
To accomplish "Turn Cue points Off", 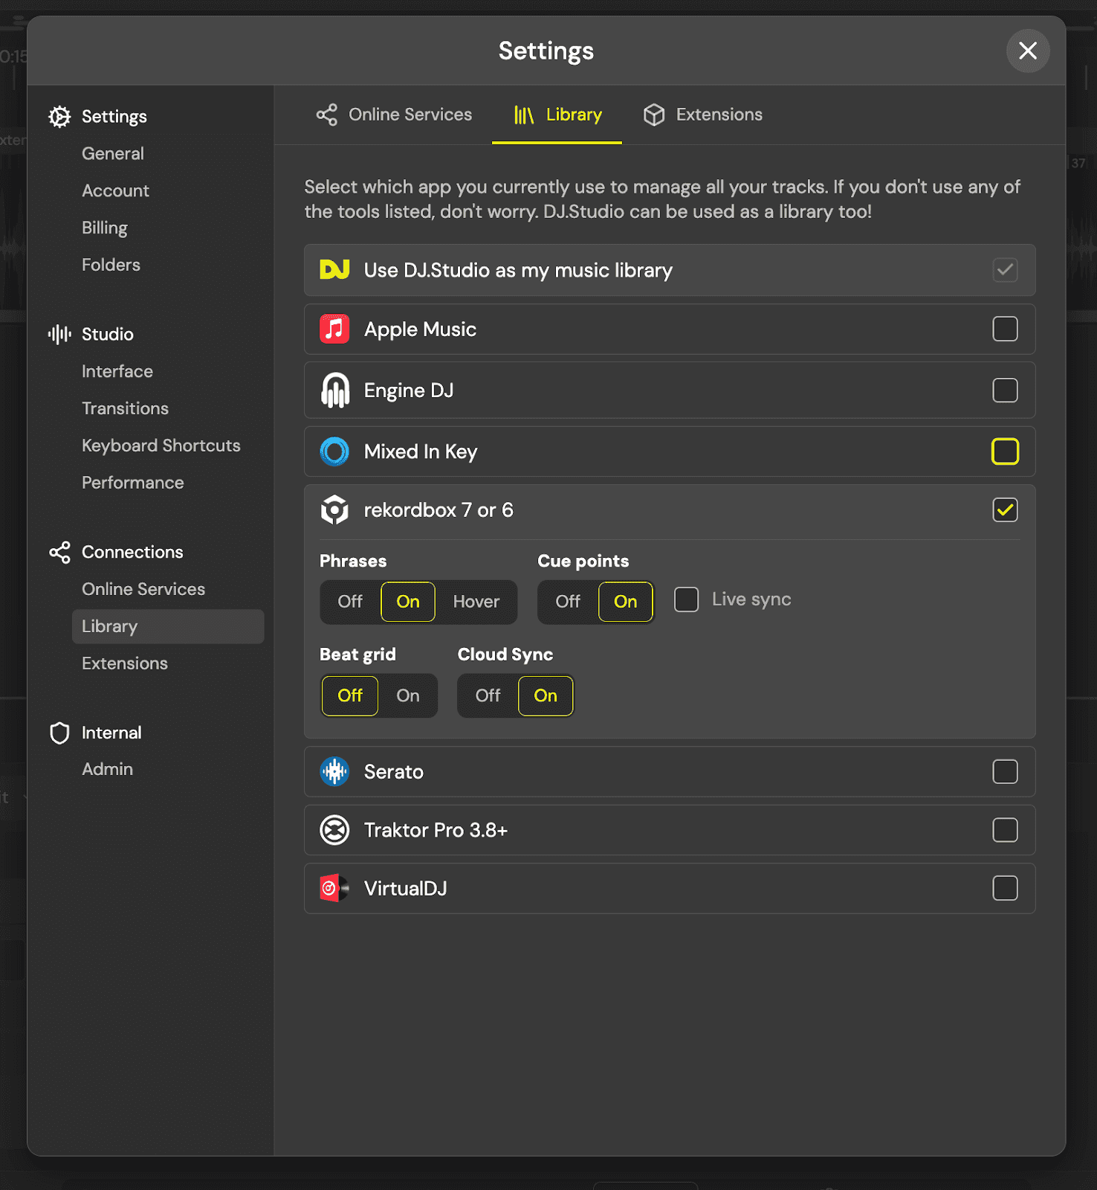I will tap(568, 602).
